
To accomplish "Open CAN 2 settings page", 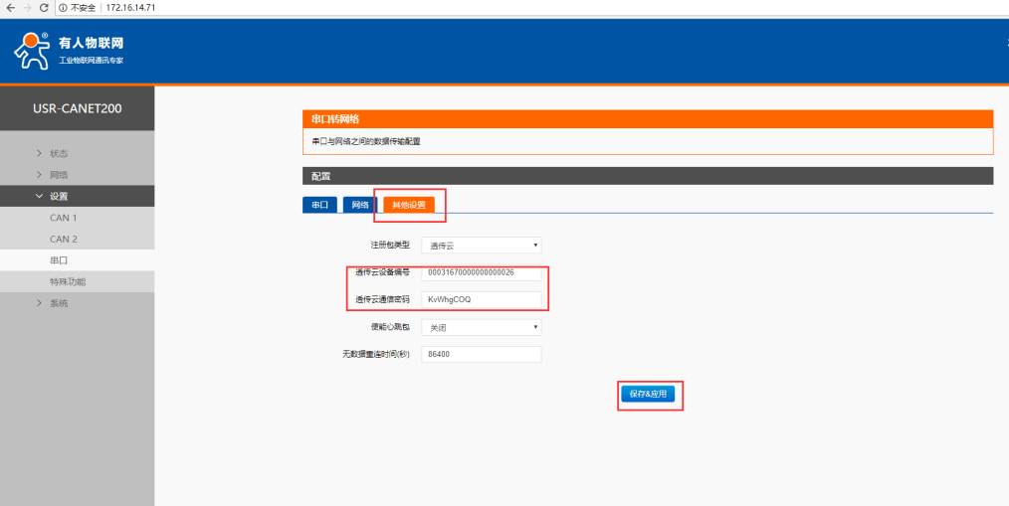I will pyautogui.click(x=63, y=239).
